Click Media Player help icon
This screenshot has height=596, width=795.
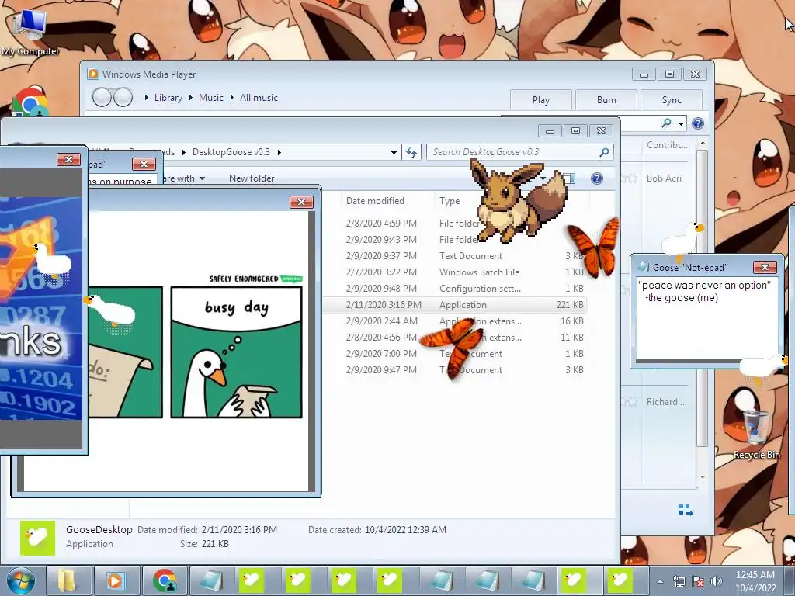[x=698, y=123]
